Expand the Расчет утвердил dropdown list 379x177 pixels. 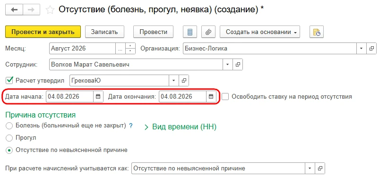click(x=174, y=81)
